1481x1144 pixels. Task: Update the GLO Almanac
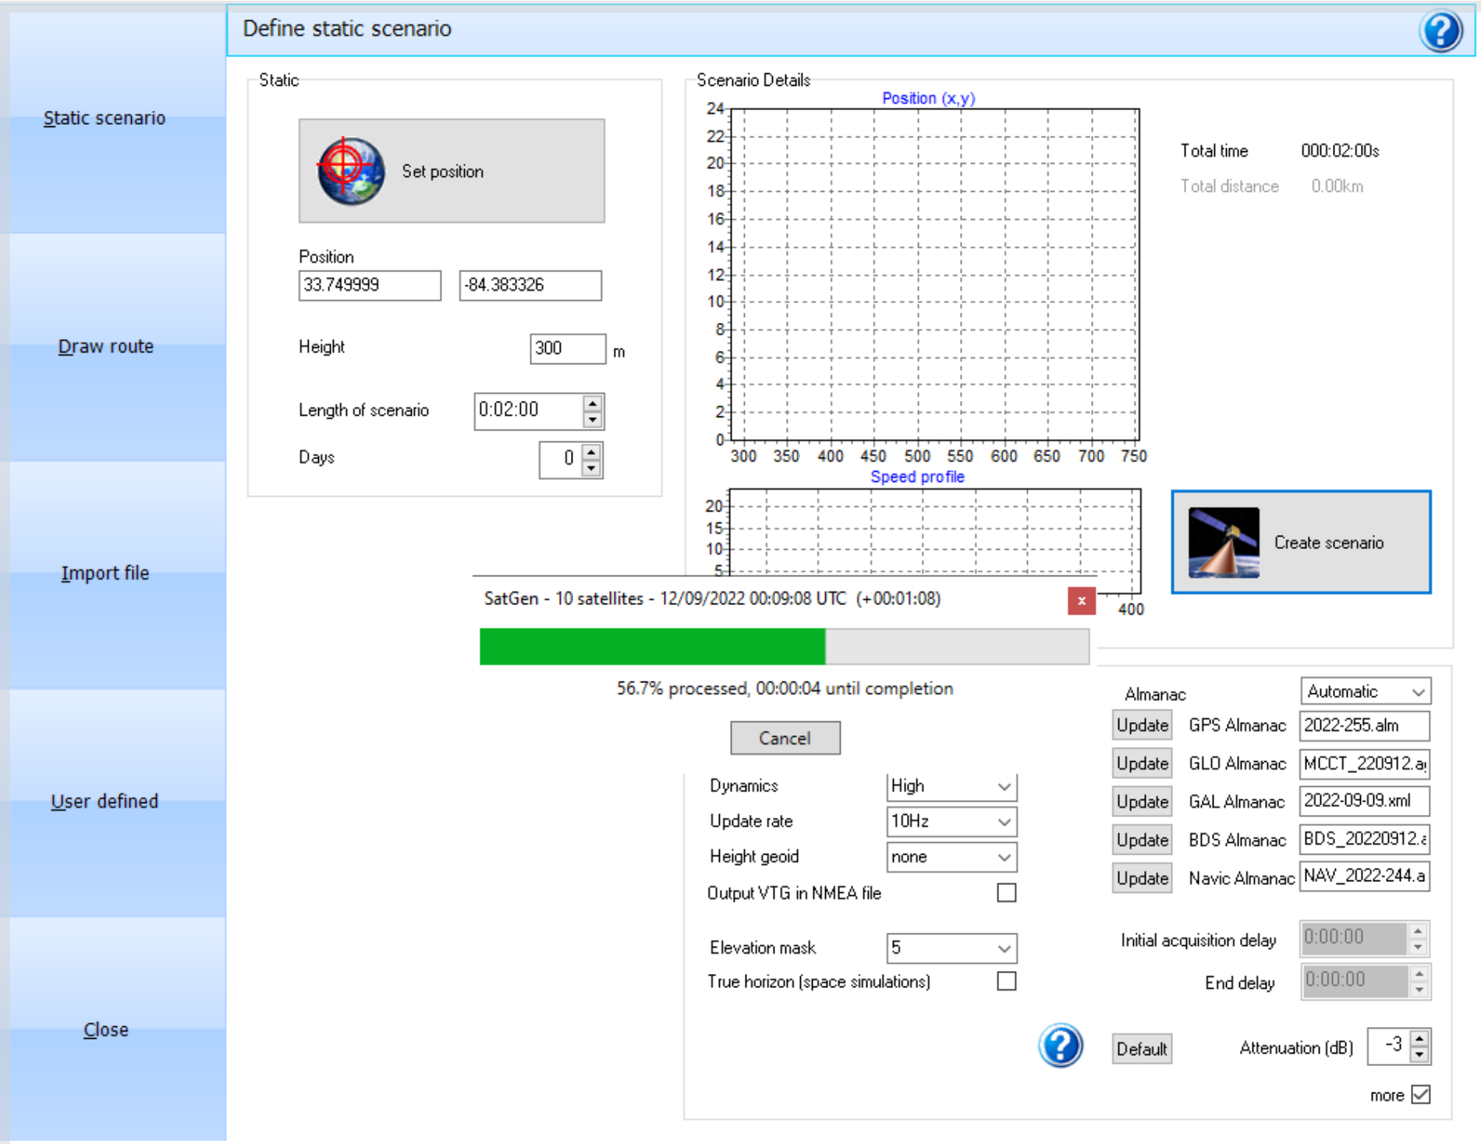[1142, 763]
